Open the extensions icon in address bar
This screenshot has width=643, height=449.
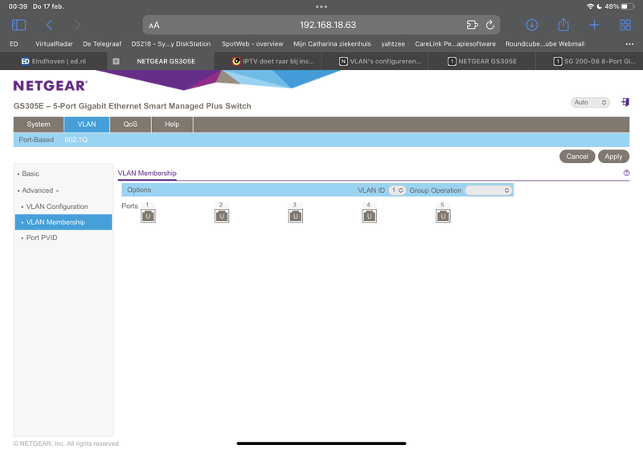pyautogui.click(x=472, y=25)
